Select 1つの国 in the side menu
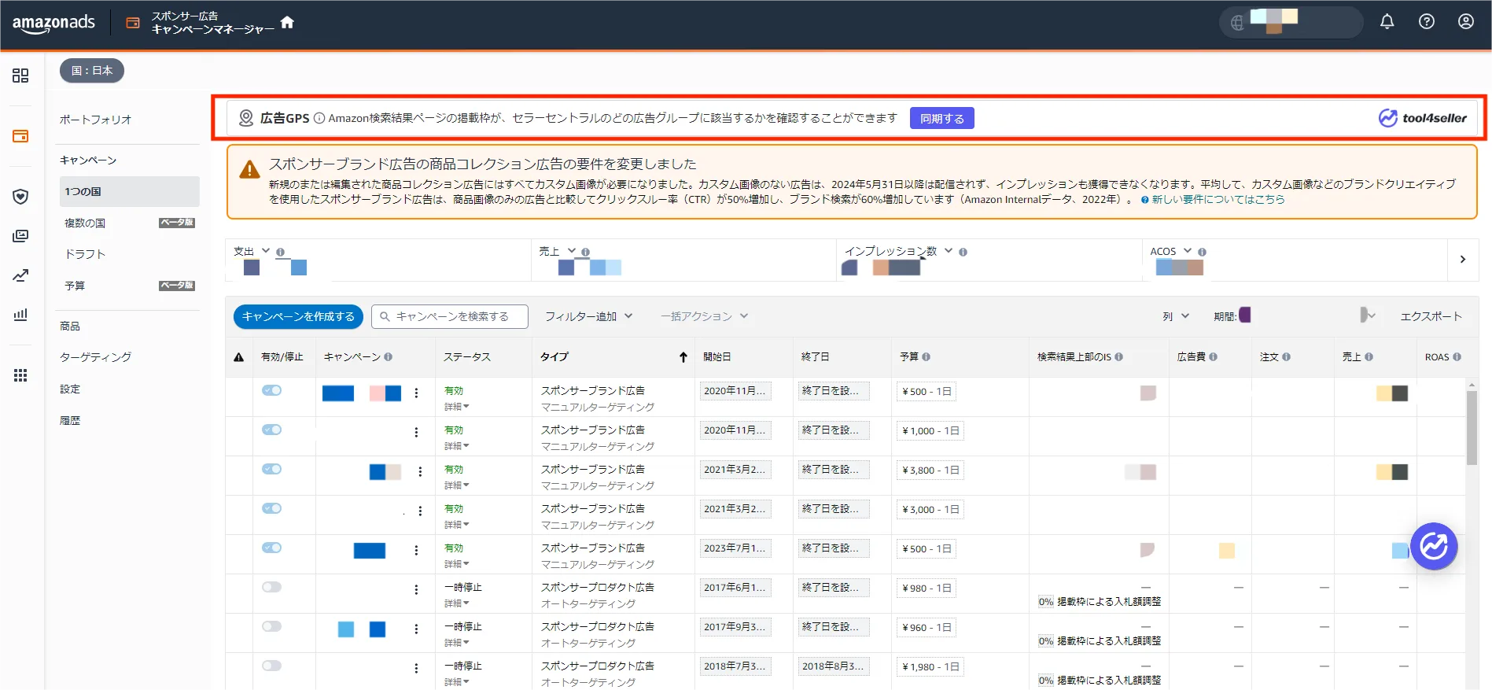Screen dimensions: 1492x690 [x=129, y=191]
